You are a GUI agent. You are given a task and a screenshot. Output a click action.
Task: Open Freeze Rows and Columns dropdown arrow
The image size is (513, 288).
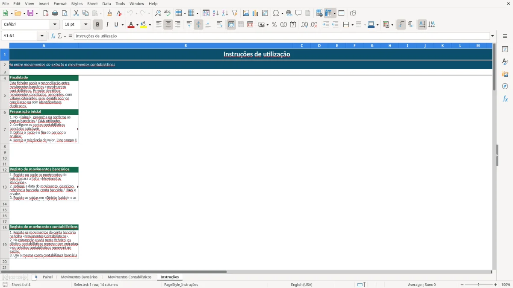(335, 13)
